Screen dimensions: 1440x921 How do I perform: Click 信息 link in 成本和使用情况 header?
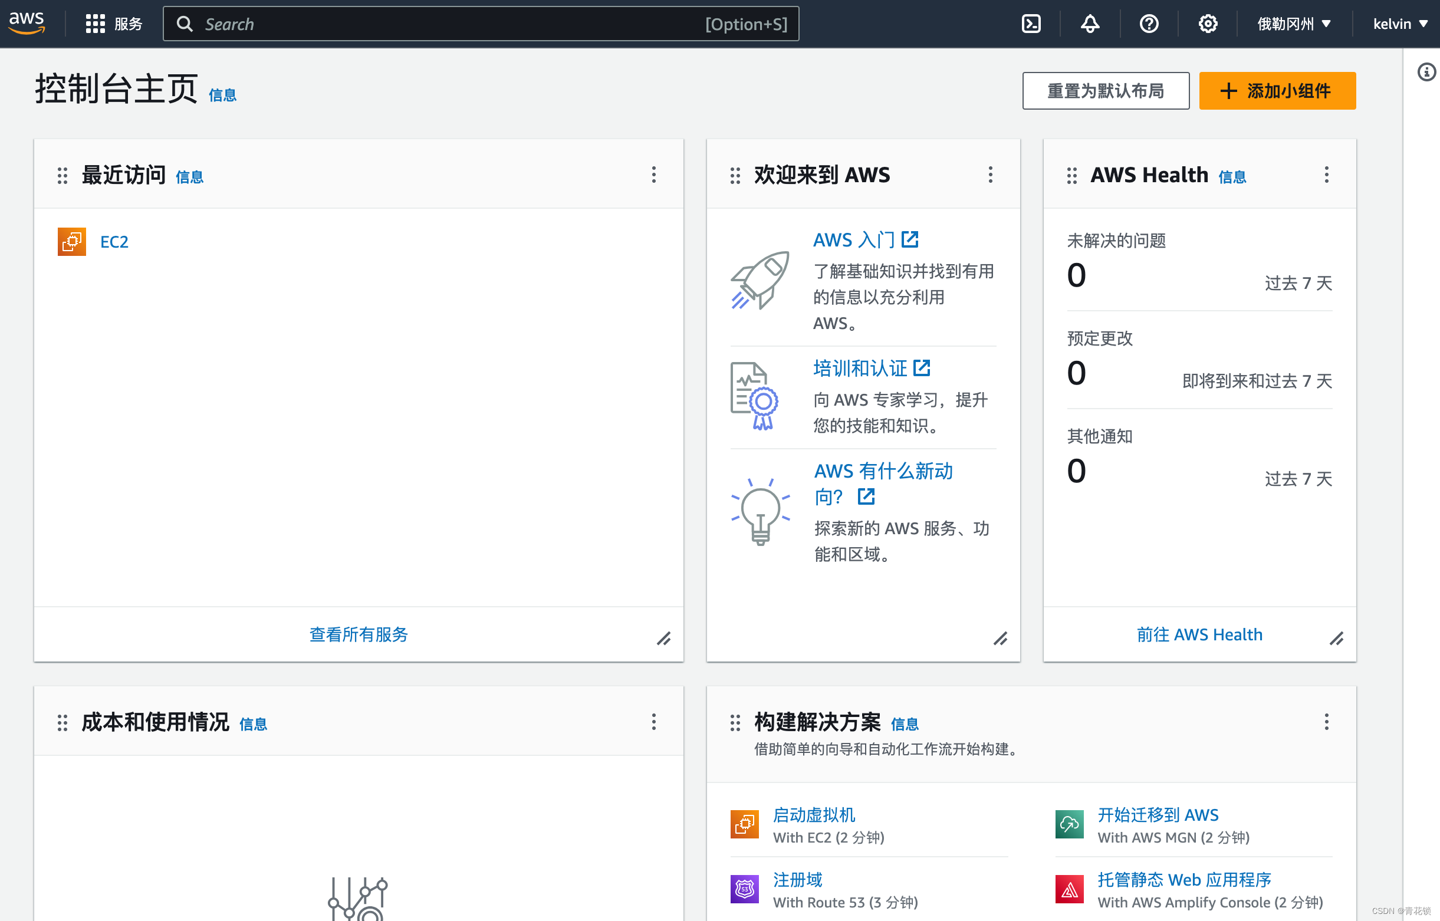tap(254, 724)
